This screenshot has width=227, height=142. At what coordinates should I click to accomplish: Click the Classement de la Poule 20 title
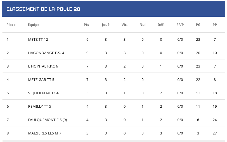(x=43, y=9)
